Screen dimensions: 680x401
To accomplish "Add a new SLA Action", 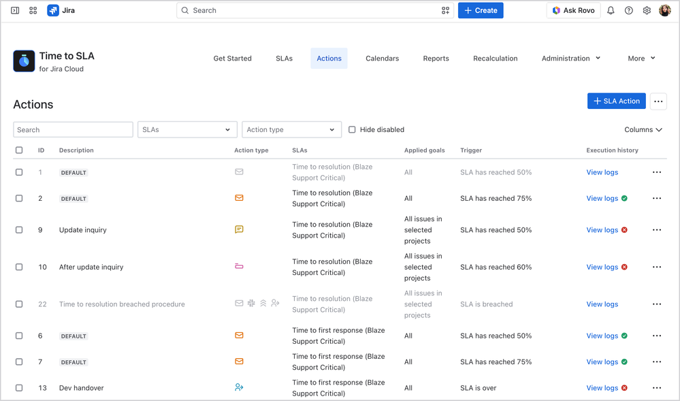I will (616, 101).
